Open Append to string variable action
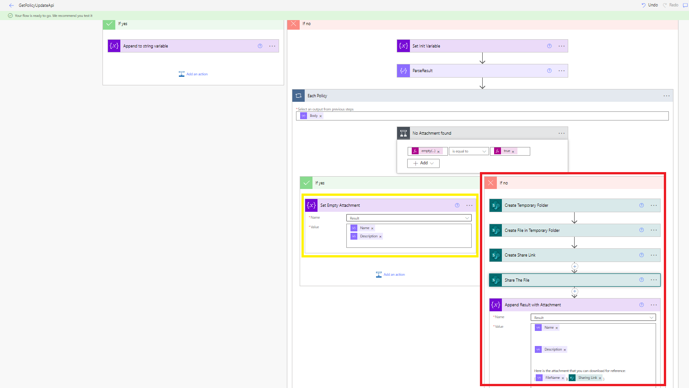Screen dimensions: 689x388 (x=193, y=46)
